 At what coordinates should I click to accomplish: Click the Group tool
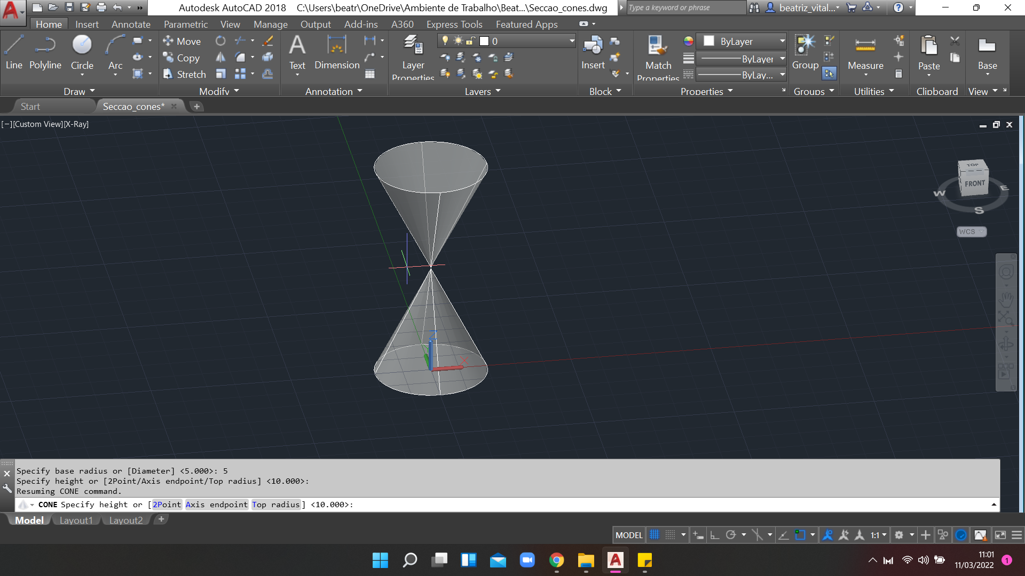[x=805, y=52]
